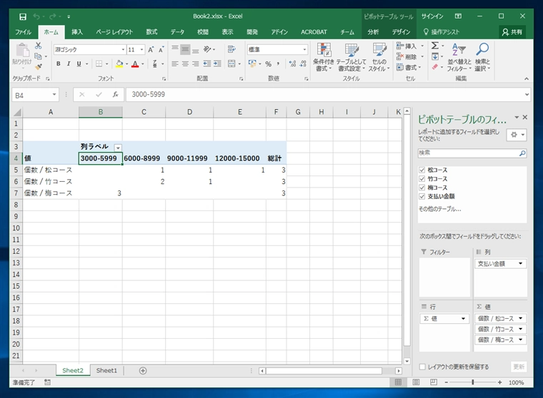Open the 列ラベル filter dropdown
This screenshot has height=398, width=543.
point(118,148)
